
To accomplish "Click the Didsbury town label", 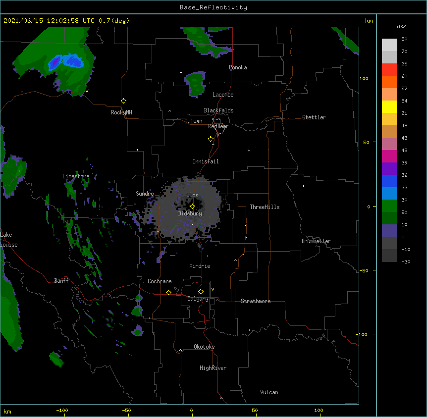I will pos(190,213).
